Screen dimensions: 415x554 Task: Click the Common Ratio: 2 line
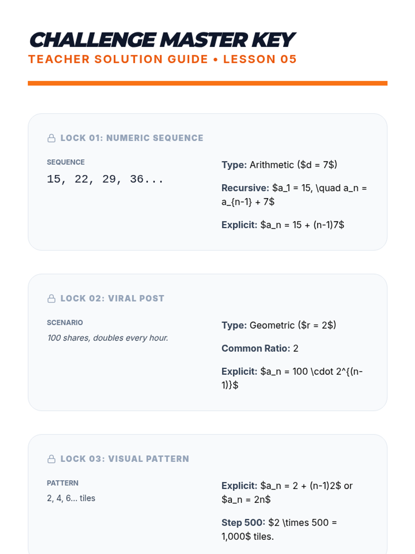click(x=260, y=348)
